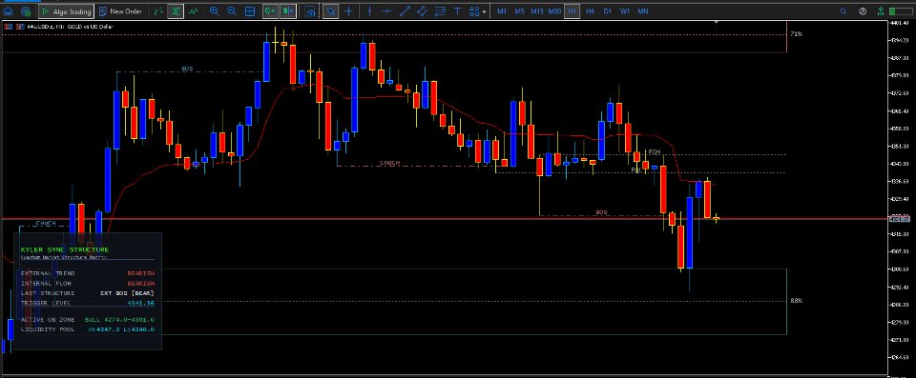Switch chart to line chart type
The width and height of the screenshot is (916, 378).
[x=194, y=11]
